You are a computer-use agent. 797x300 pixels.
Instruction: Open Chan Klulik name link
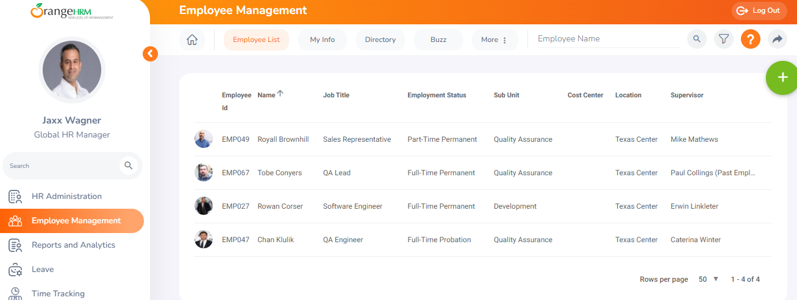tap(276, 240)
